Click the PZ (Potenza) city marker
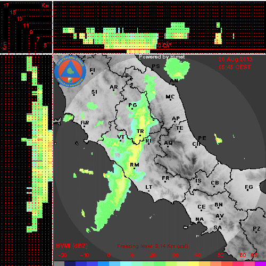This screenshot has width=266, height=266. [x=256, y=232]
